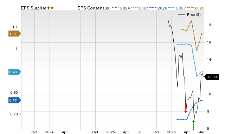Select the 0.77 dark blue value tag
Viewport: 225px width, 134px height.
[x=15, y=100]
